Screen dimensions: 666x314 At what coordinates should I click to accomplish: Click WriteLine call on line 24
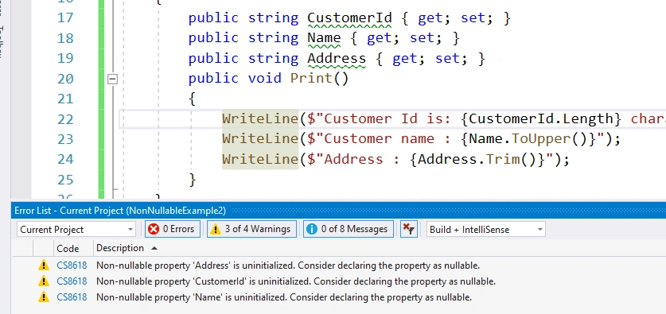[x=260, y=159]
